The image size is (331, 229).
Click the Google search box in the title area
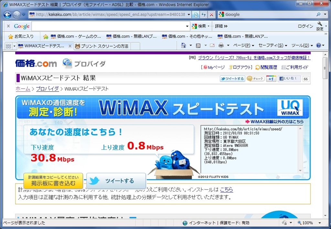coord(266,15)
